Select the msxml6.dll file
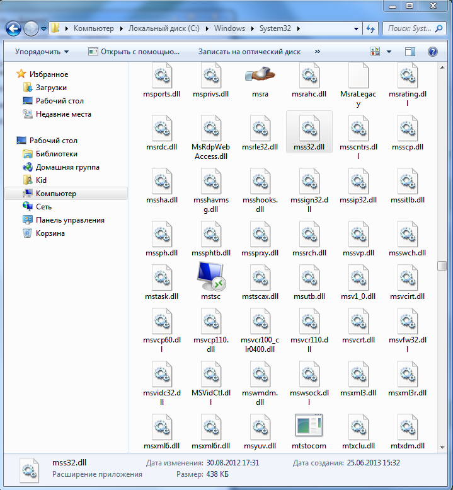The width and height of the screenshot is (453, 490). pos(161,432)
